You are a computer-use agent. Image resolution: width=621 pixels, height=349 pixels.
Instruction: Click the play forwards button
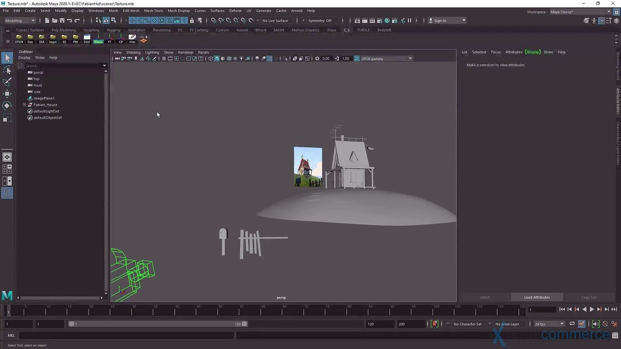click(x=591, y=309)
